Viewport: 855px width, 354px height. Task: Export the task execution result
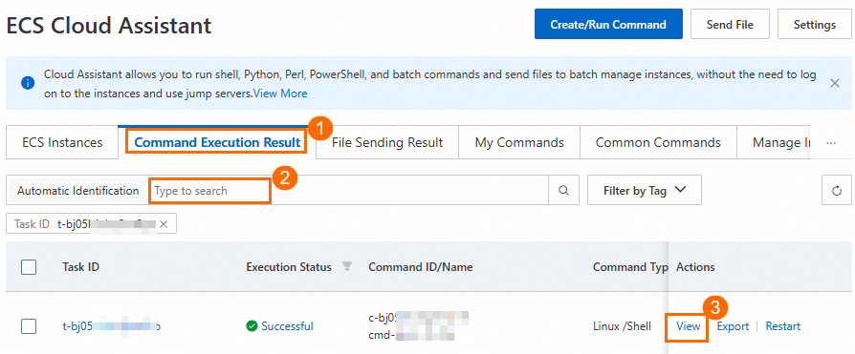733,326
